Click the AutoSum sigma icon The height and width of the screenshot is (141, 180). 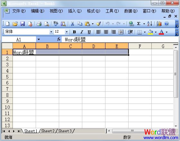coord(139,24)
